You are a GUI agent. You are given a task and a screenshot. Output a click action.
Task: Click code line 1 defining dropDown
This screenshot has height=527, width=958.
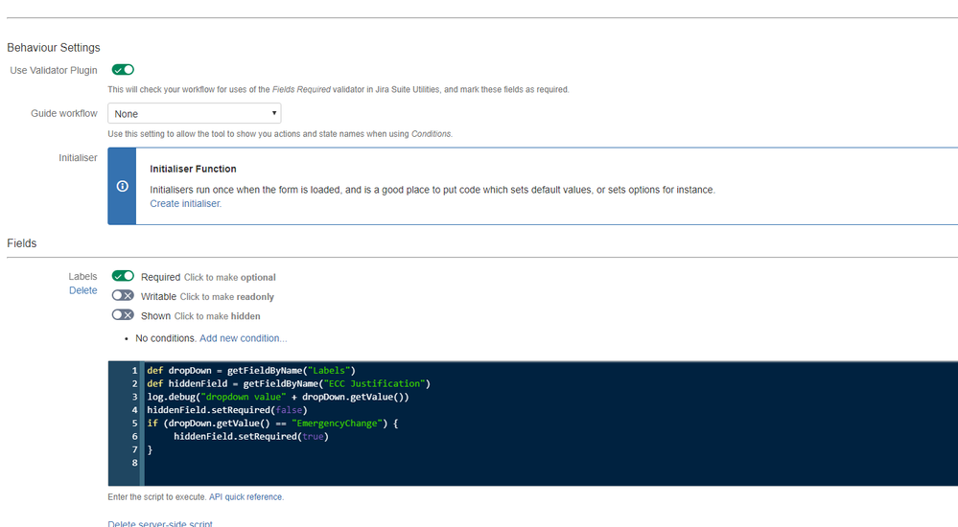251,371
